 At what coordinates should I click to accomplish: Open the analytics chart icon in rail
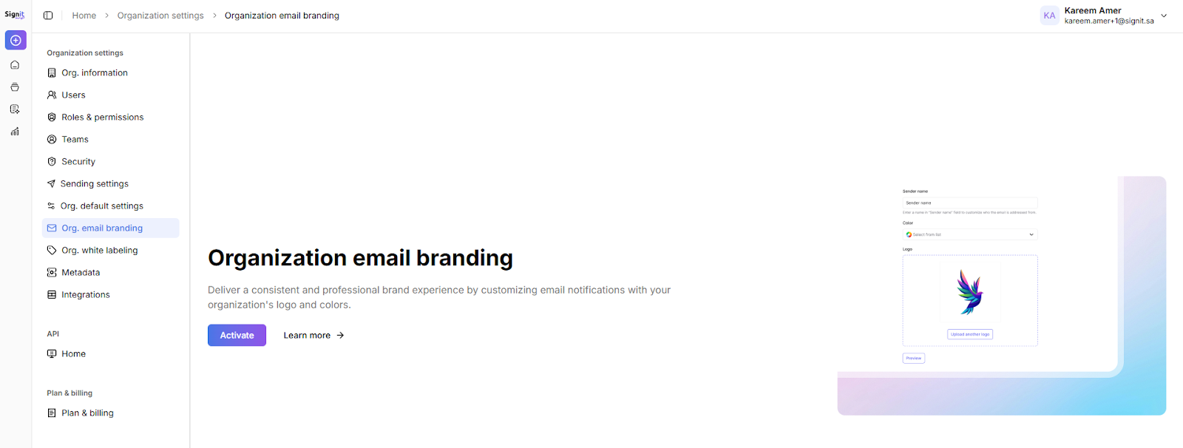coord(15,132)
